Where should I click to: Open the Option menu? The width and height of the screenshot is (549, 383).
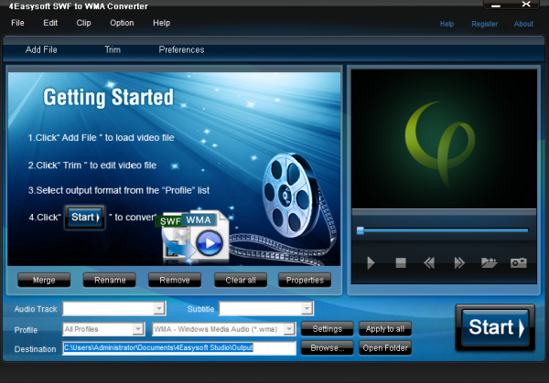[122, 23]
